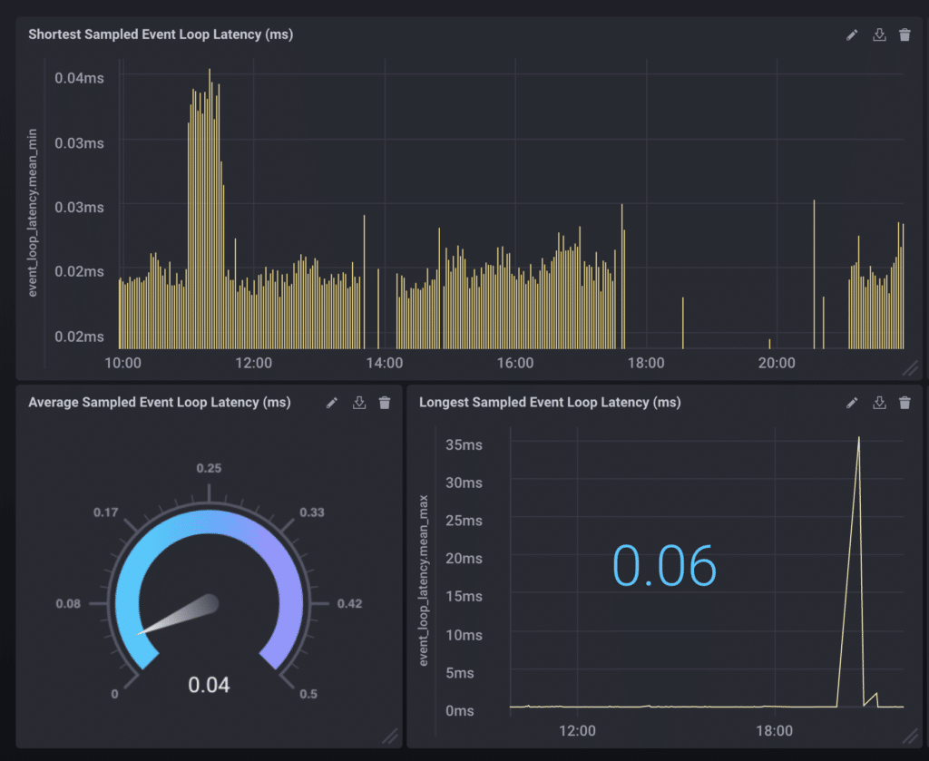Export the Longest Sampled Latency chart via download icon
This screenshot has height=761, width=929.
point(878,403)
